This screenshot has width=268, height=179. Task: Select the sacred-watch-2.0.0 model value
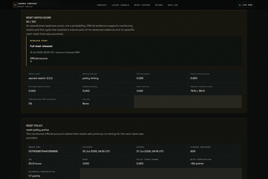coord(41,78)
